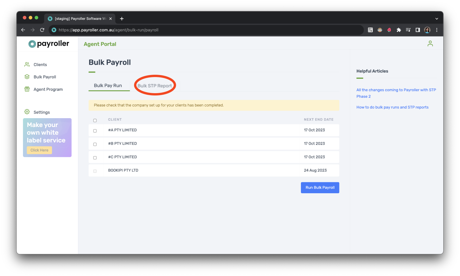This screenshot has width=460, height=276.
Task: Click the #A PTY LIMITED client name
Action: pyautogui.click(x=122, y=130)
